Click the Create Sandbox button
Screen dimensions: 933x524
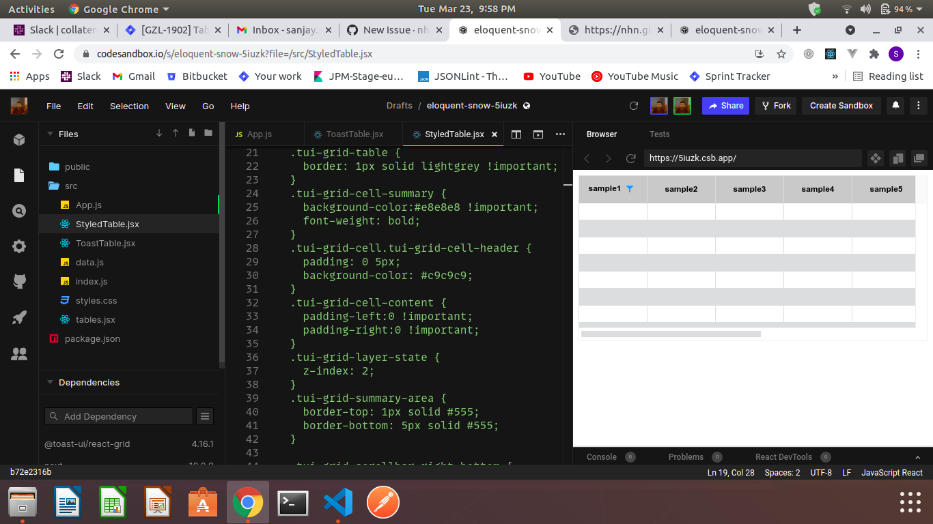click(841, 106)
